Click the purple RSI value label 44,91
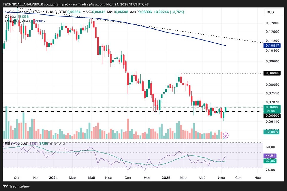 click(x=270, y=156)
